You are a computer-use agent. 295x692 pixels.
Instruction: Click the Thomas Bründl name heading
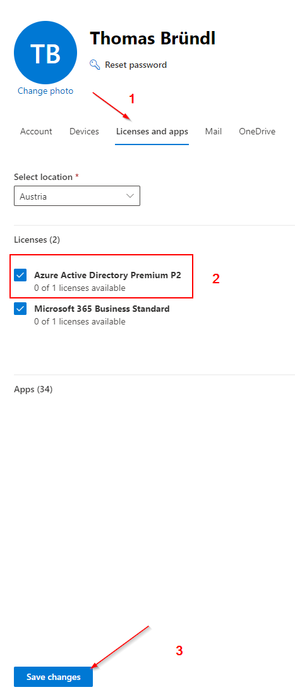coord(153,39)
